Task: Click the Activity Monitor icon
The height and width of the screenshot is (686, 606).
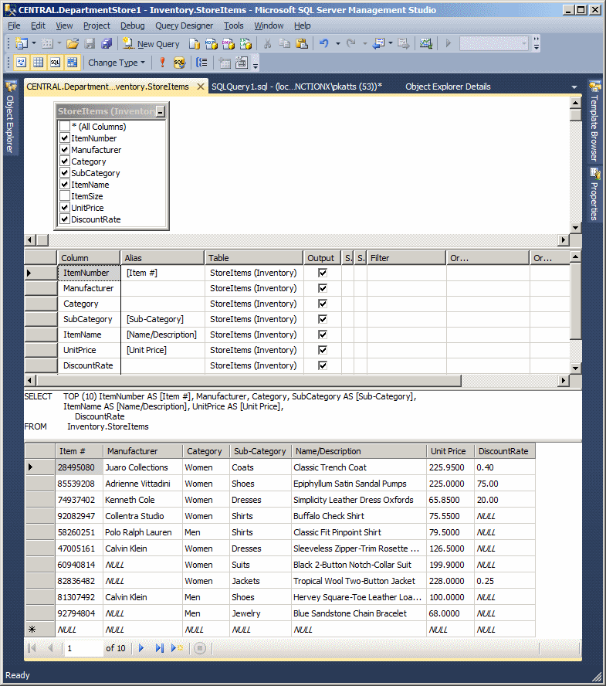Action: 426,43
